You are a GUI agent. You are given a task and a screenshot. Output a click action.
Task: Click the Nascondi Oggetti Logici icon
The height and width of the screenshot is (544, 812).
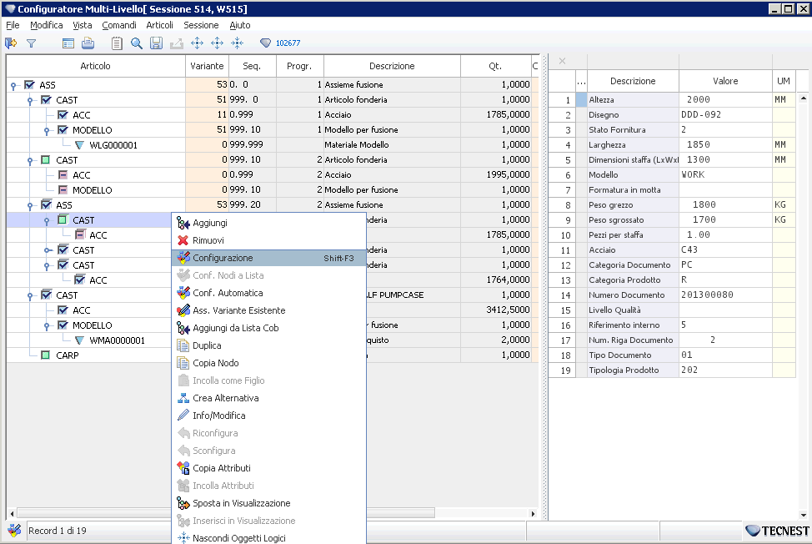[x=183, y=538]
